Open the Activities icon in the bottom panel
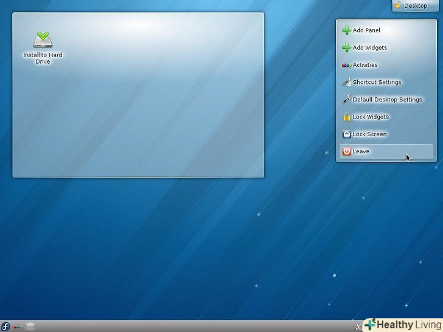Image resolution: width=443 pixels, height=332 pixels. pyautogui.click(x=18, y=327)
